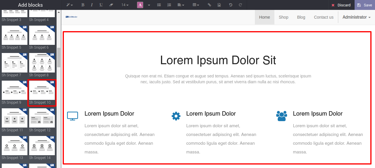Click the title beside the users icon
Viewport: 375px width, 168px height.
pos(318,114)
